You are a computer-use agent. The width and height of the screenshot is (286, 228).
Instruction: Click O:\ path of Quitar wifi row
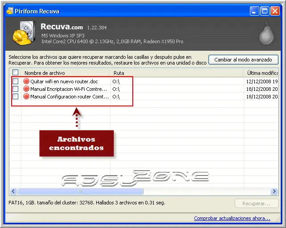tap(116, 81)
